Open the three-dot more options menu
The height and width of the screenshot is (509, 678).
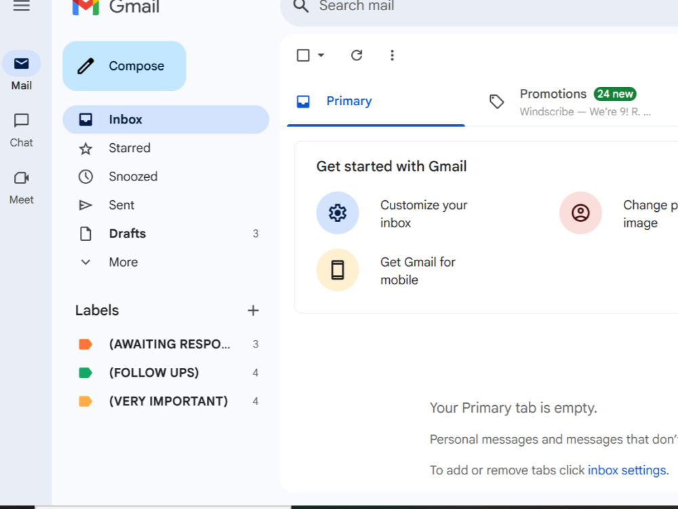[x=392, y=56]
